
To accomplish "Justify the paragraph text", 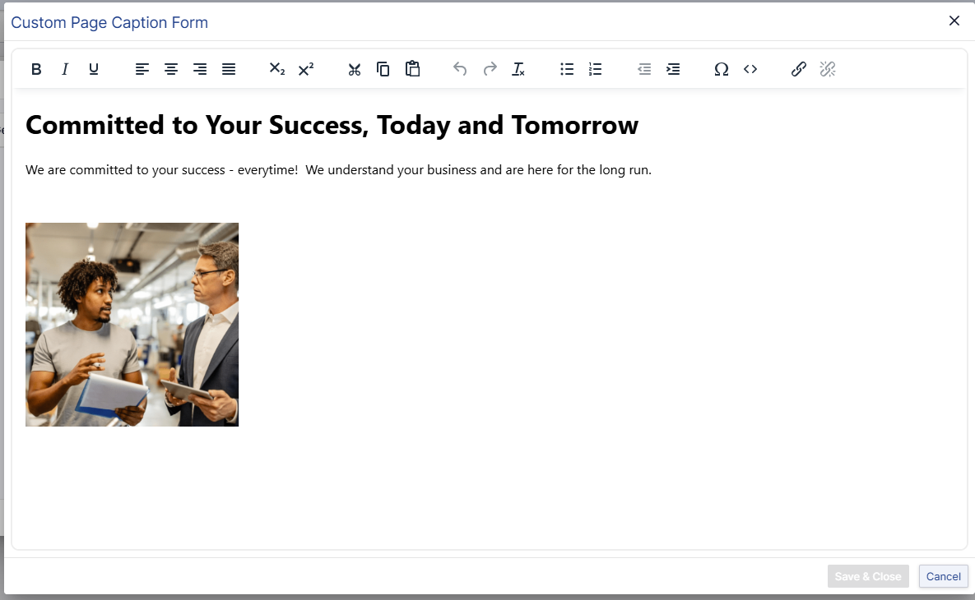I will click(229, 69).
